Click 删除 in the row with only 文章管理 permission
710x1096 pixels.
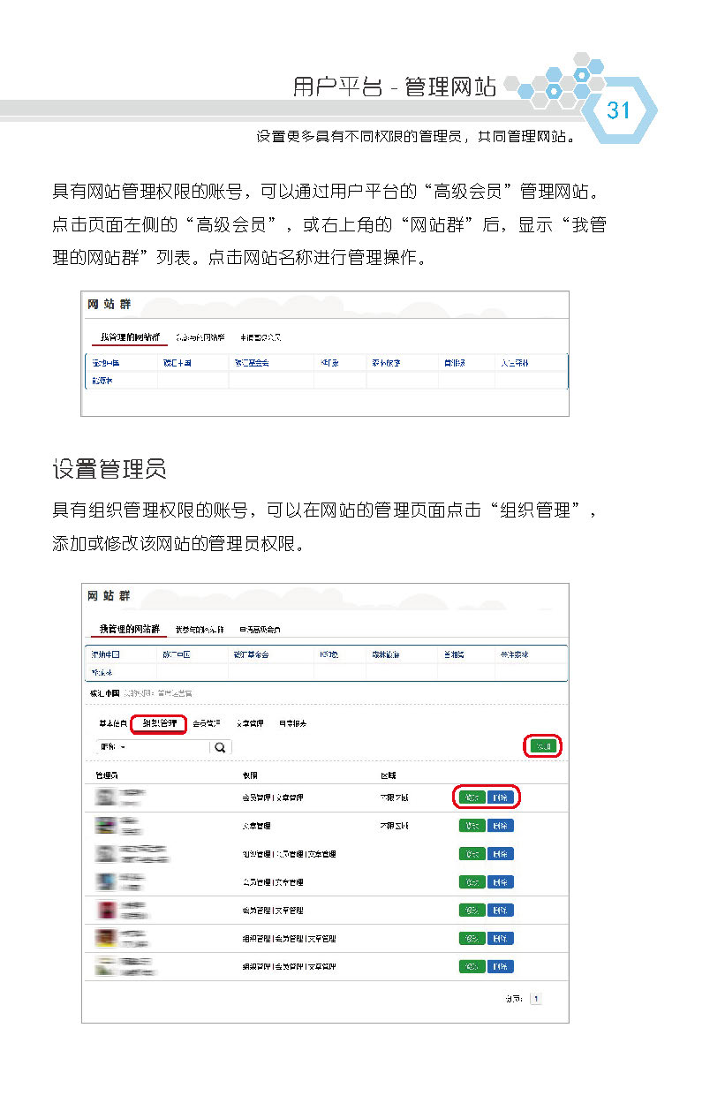coord(501,826)
